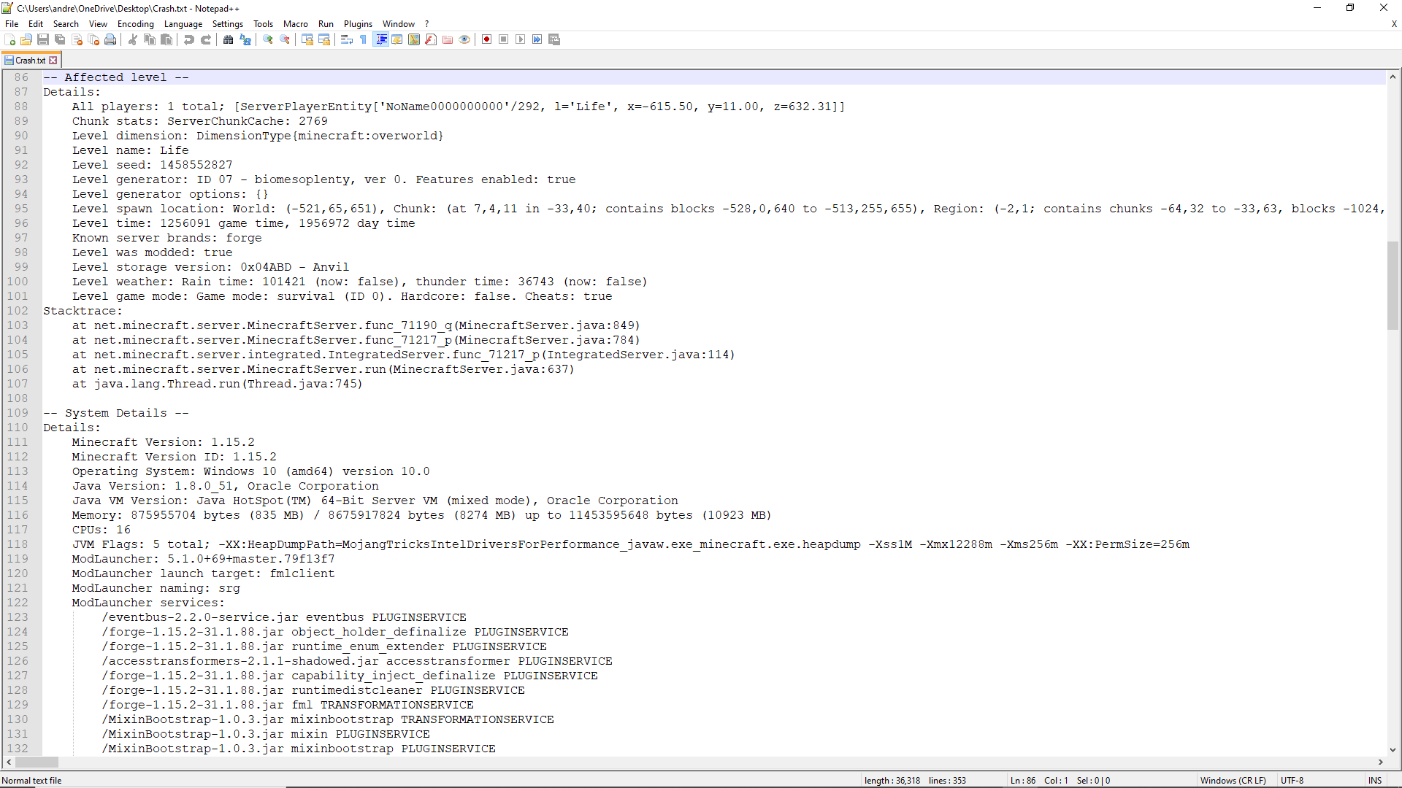Start macro recording with red dot icon
The height and width of the screenshot is (788, 1402).
(486, 39)
